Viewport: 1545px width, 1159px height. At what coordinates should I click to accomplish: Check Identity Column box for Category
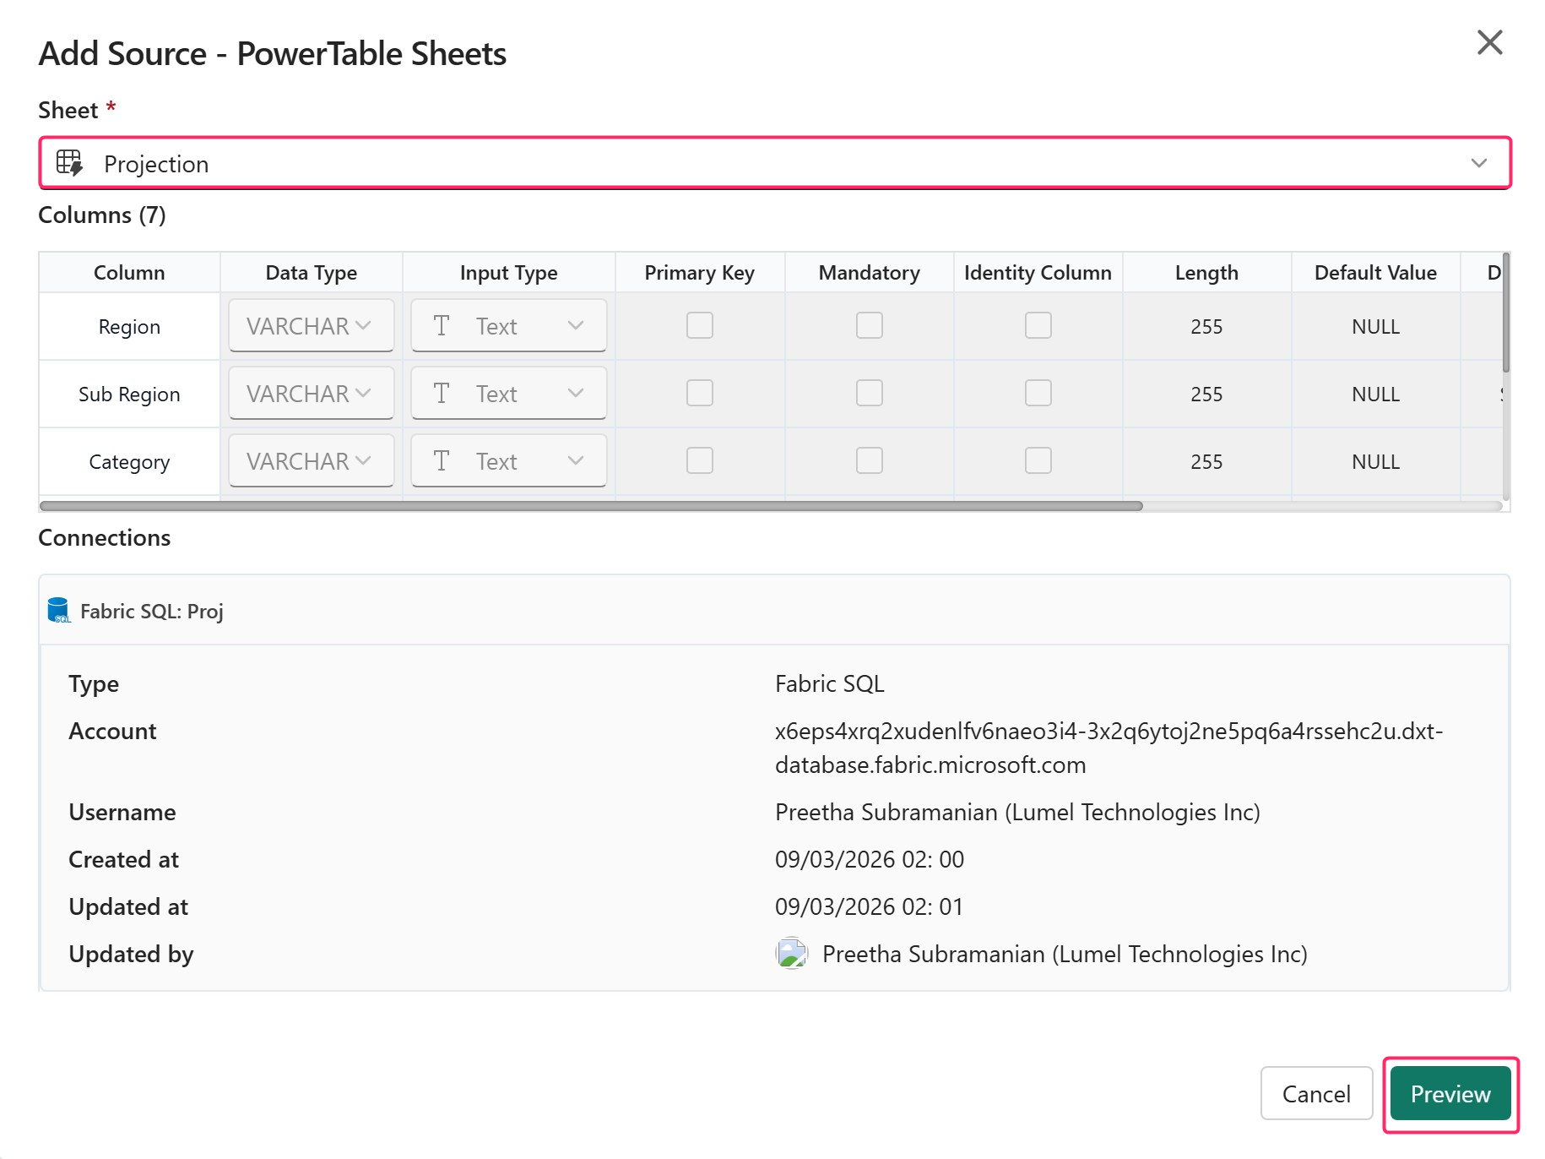(x=1038, y=461)
